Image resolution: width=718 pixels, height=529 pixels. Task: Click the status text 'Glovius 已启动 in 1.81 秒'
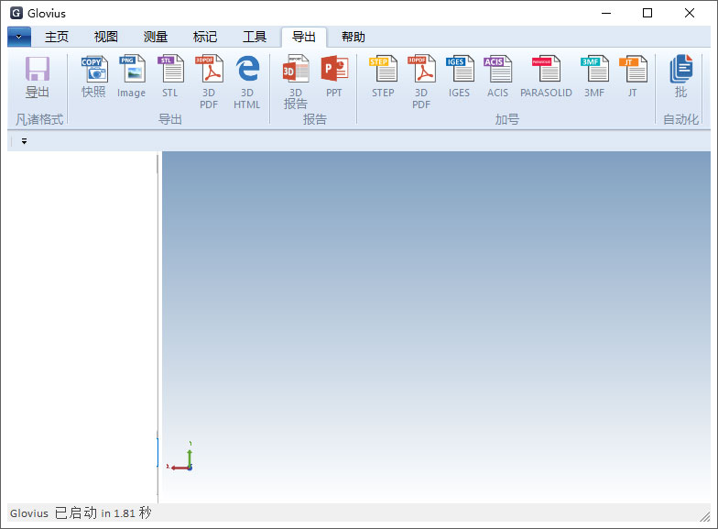click(81, 513)
